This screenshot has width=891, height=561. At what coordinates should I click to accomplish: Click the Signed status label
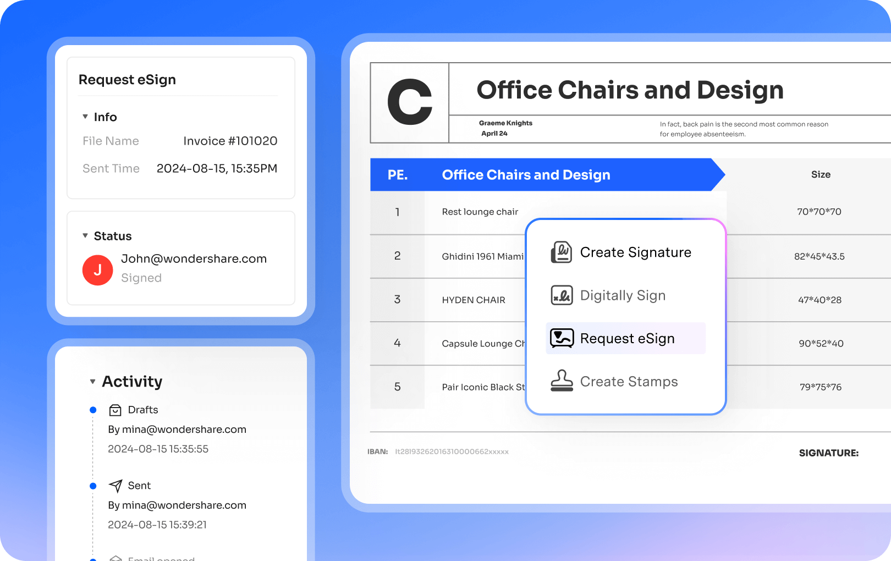click(141, 278)
